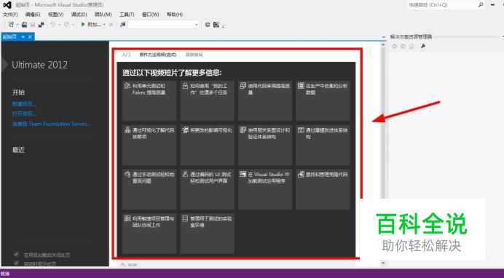Open the 使用层关系图设计和验证体系结构 video tile
Viewport: 504px width, 278px height.
265,145
